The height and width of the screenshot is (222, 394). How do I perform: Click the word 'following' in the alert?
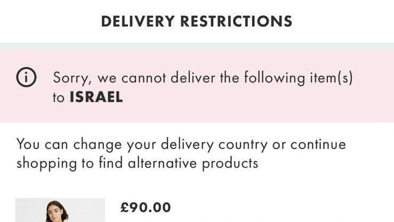point(275,77)
